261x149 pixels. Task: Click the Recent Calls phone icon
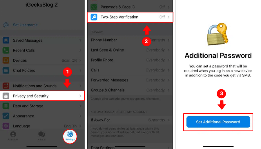[x=6, y=50]
